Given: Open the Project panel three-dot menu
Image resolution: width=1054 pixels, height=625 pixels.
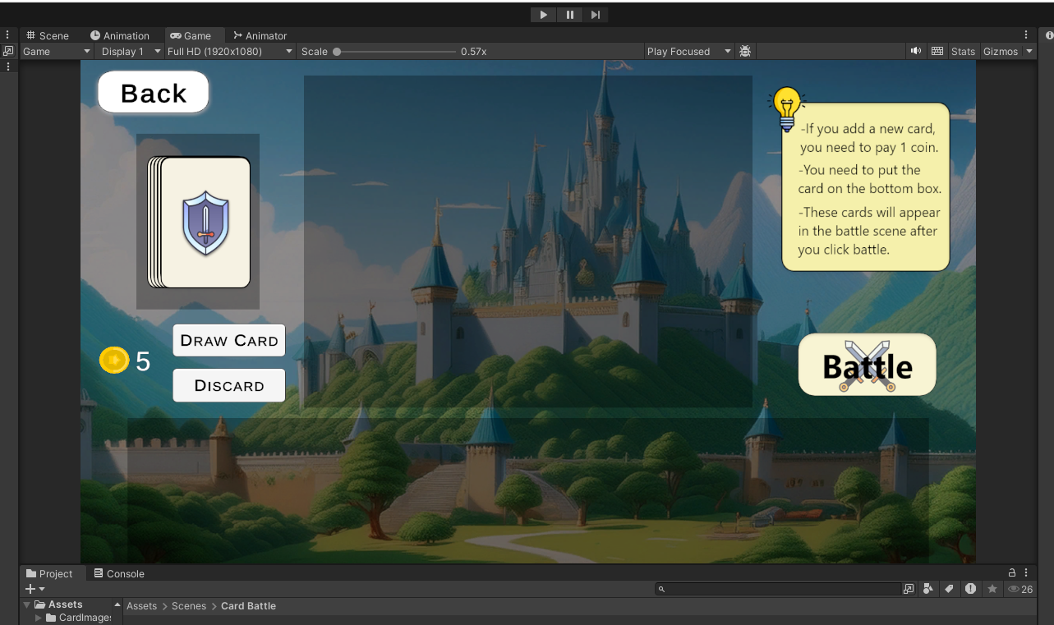Looking at the screenshot, I should point(1026,572).
